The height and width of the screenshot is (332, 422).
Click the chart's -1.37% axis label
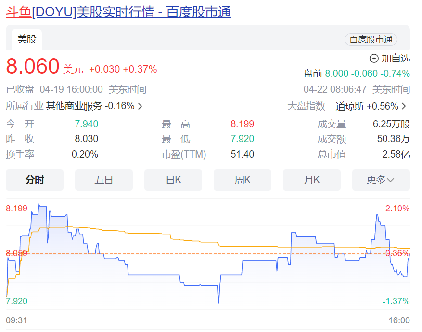click(x=396, y=301)
